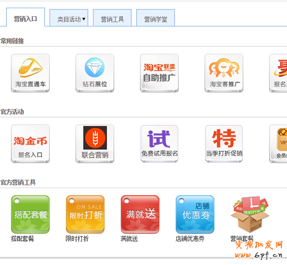The width and height of the screenshot is (287, 265).
Task: Click the red 满就送 tag icon
Action: (140, 214)
